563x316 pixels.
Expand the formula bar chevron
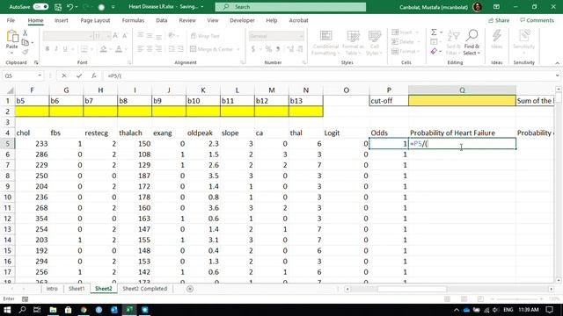[557, 75]
